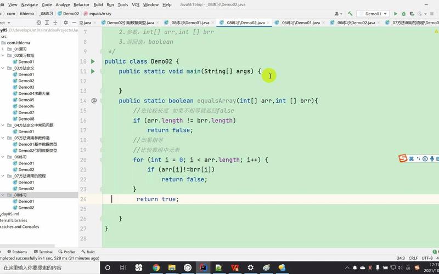The image size is (439, 274).
Task: Show hidden tray icons chevron
Action: click(x=347, y=267)
